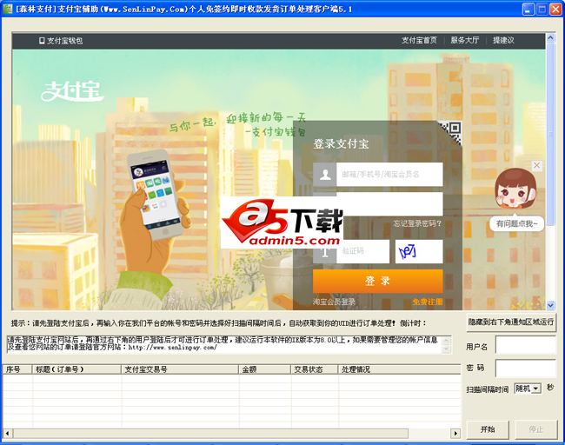Click the 开始 button
This screenshot has height=445, width=565.
[488, 429]
